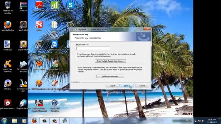
Task: Close the InstallShield Wizard window
Action: (x=147, y=29)
